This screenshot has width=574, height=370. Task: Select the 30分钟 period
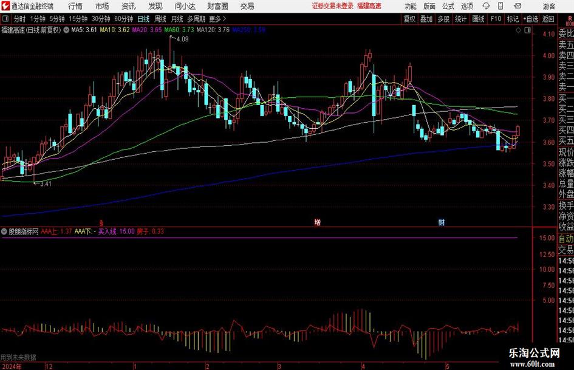[x=101, y=19]
